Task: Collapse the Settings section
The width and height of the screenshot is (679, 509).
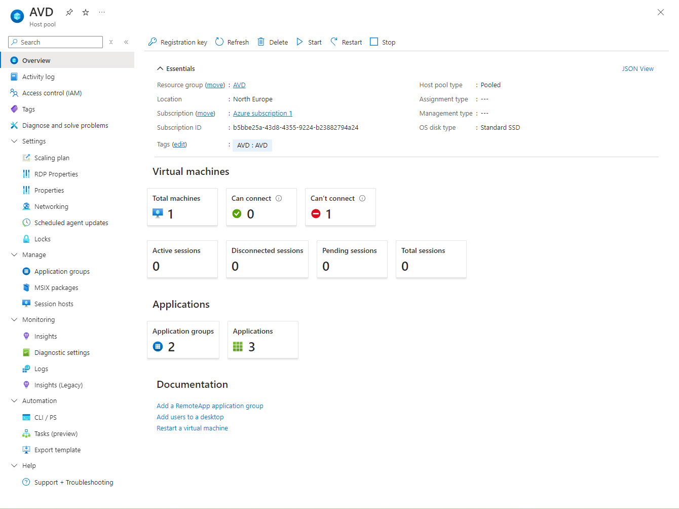Action: pos(14,141)
